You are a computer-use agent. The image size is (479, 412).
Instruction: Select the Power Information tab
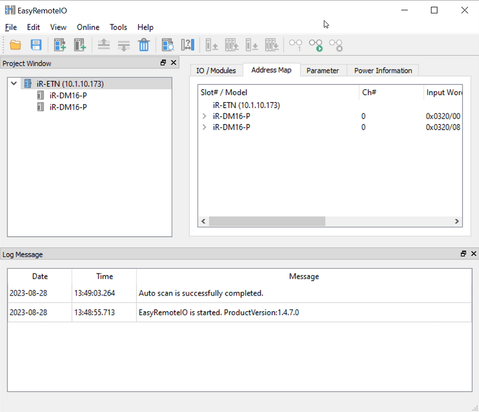click(383, 70)
